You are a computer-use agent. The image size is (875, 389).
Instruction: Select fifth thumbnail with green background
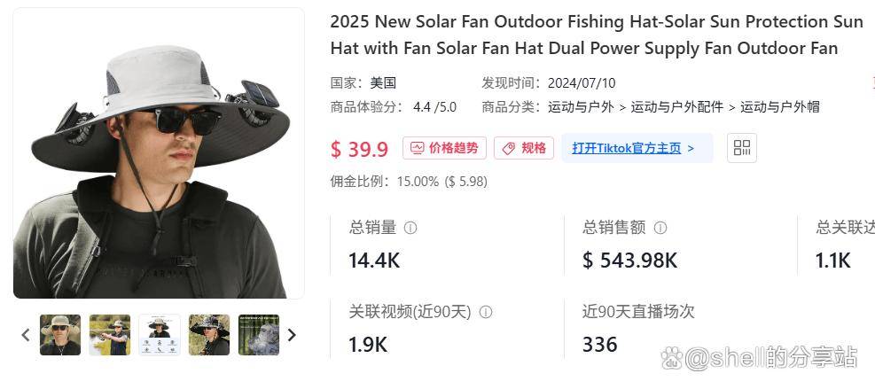[259, 335]
